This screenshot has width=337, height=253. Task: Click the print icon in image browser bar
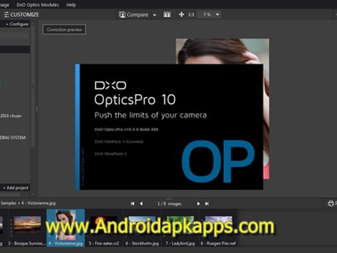point(331,203)
